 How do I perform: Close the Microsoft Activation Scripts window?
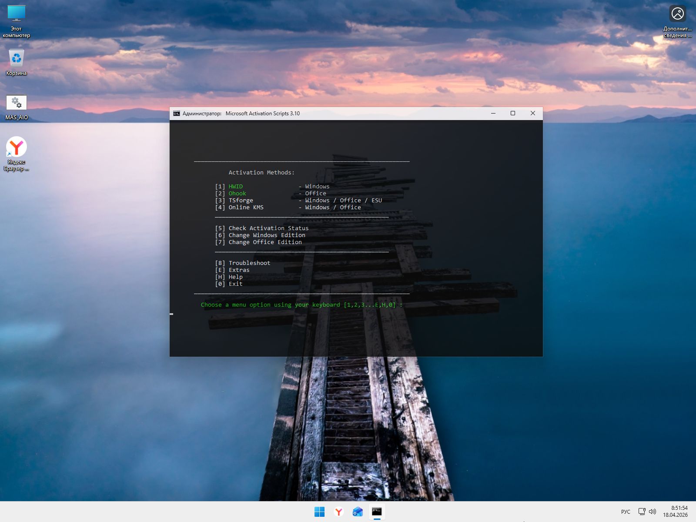pos(533,114)
